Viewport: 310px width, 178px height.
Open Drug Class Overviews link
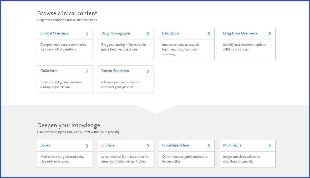[x=240, y=33]
